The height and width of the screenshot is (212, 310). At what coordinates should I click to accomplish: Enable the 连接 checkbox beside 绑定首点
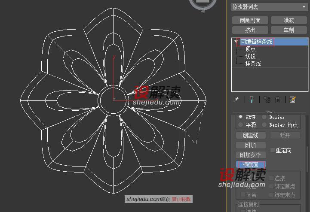pos(271,178)
